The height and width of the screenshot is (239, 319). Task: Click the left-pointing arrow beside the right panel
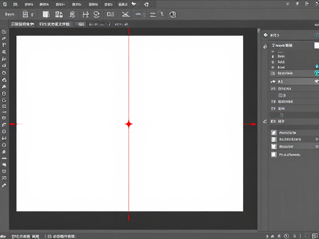[265, 47]
